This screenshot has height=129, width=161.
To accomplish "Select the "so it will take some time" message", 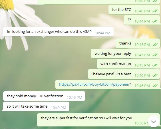I will (x=36, y=106).
